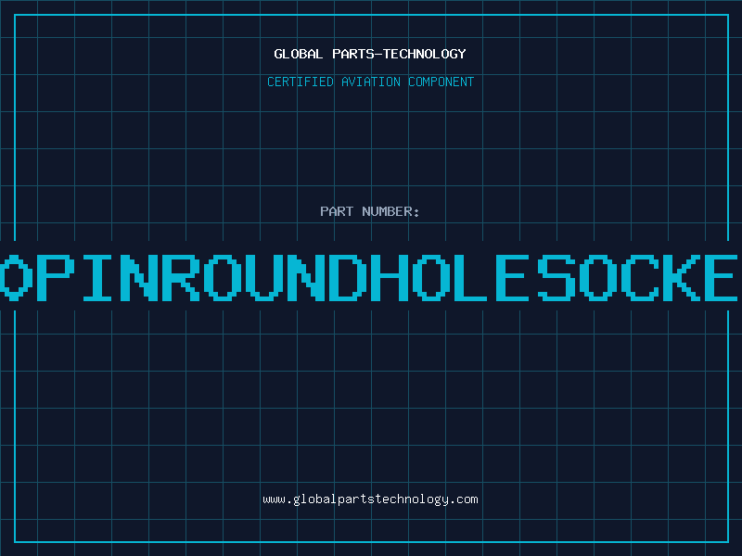Select the word COMPONENT in the subtitle

tap(441, 82)
